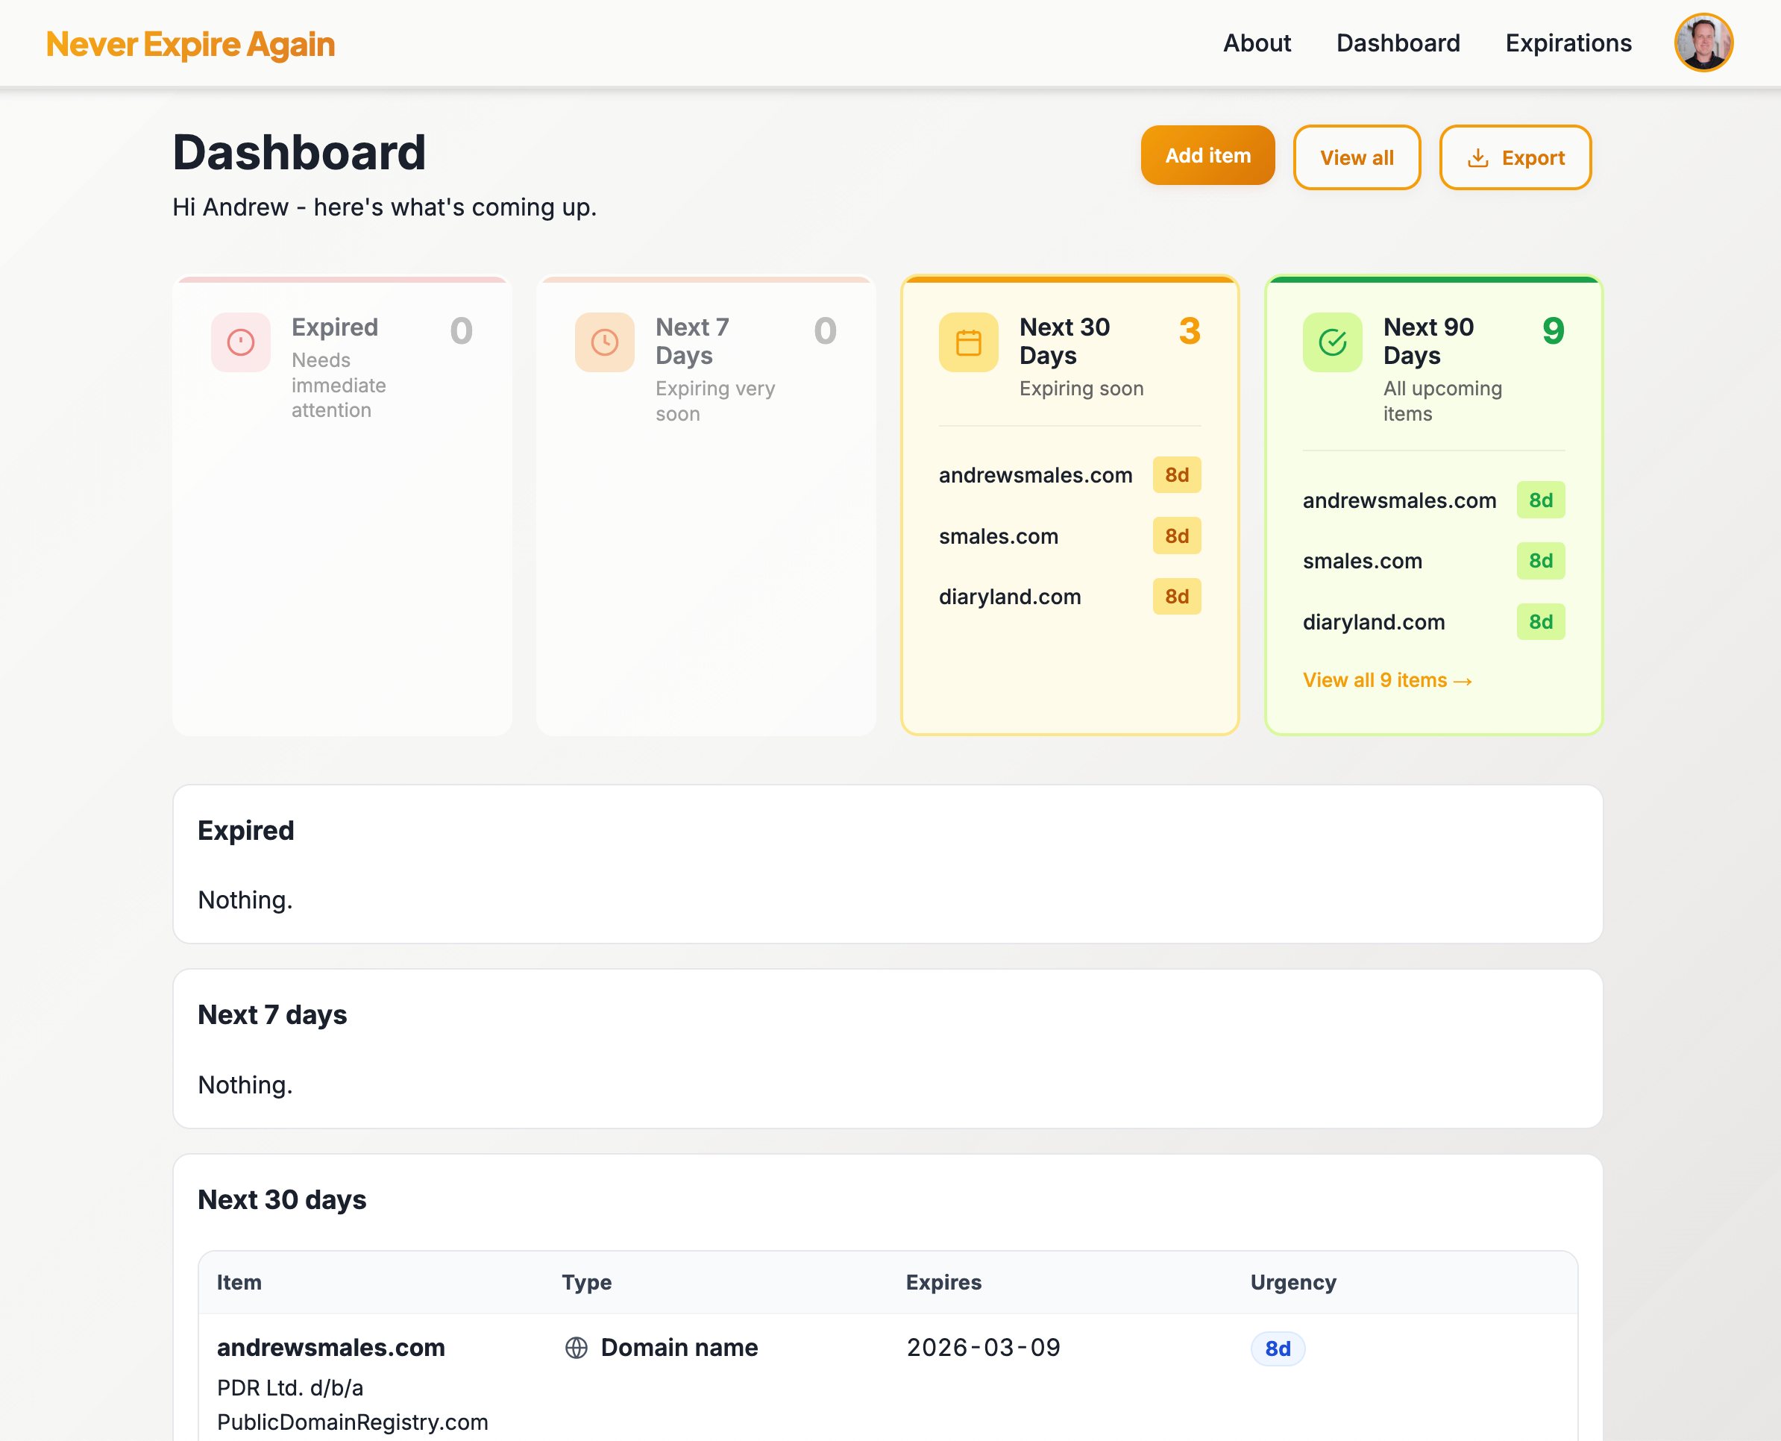Select andrewsmales.com in the Next 30 Days card
The height and width of the screenshot is (1441, 1781).
1035,475
